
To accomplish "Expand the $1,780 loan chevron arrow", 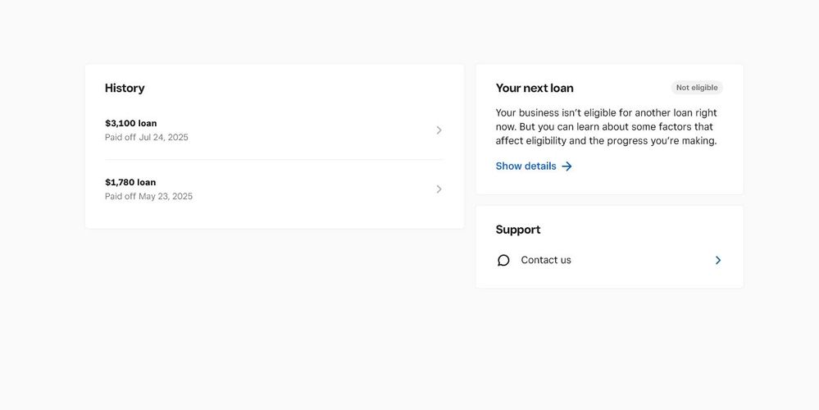I will click(x=439, y=189).
